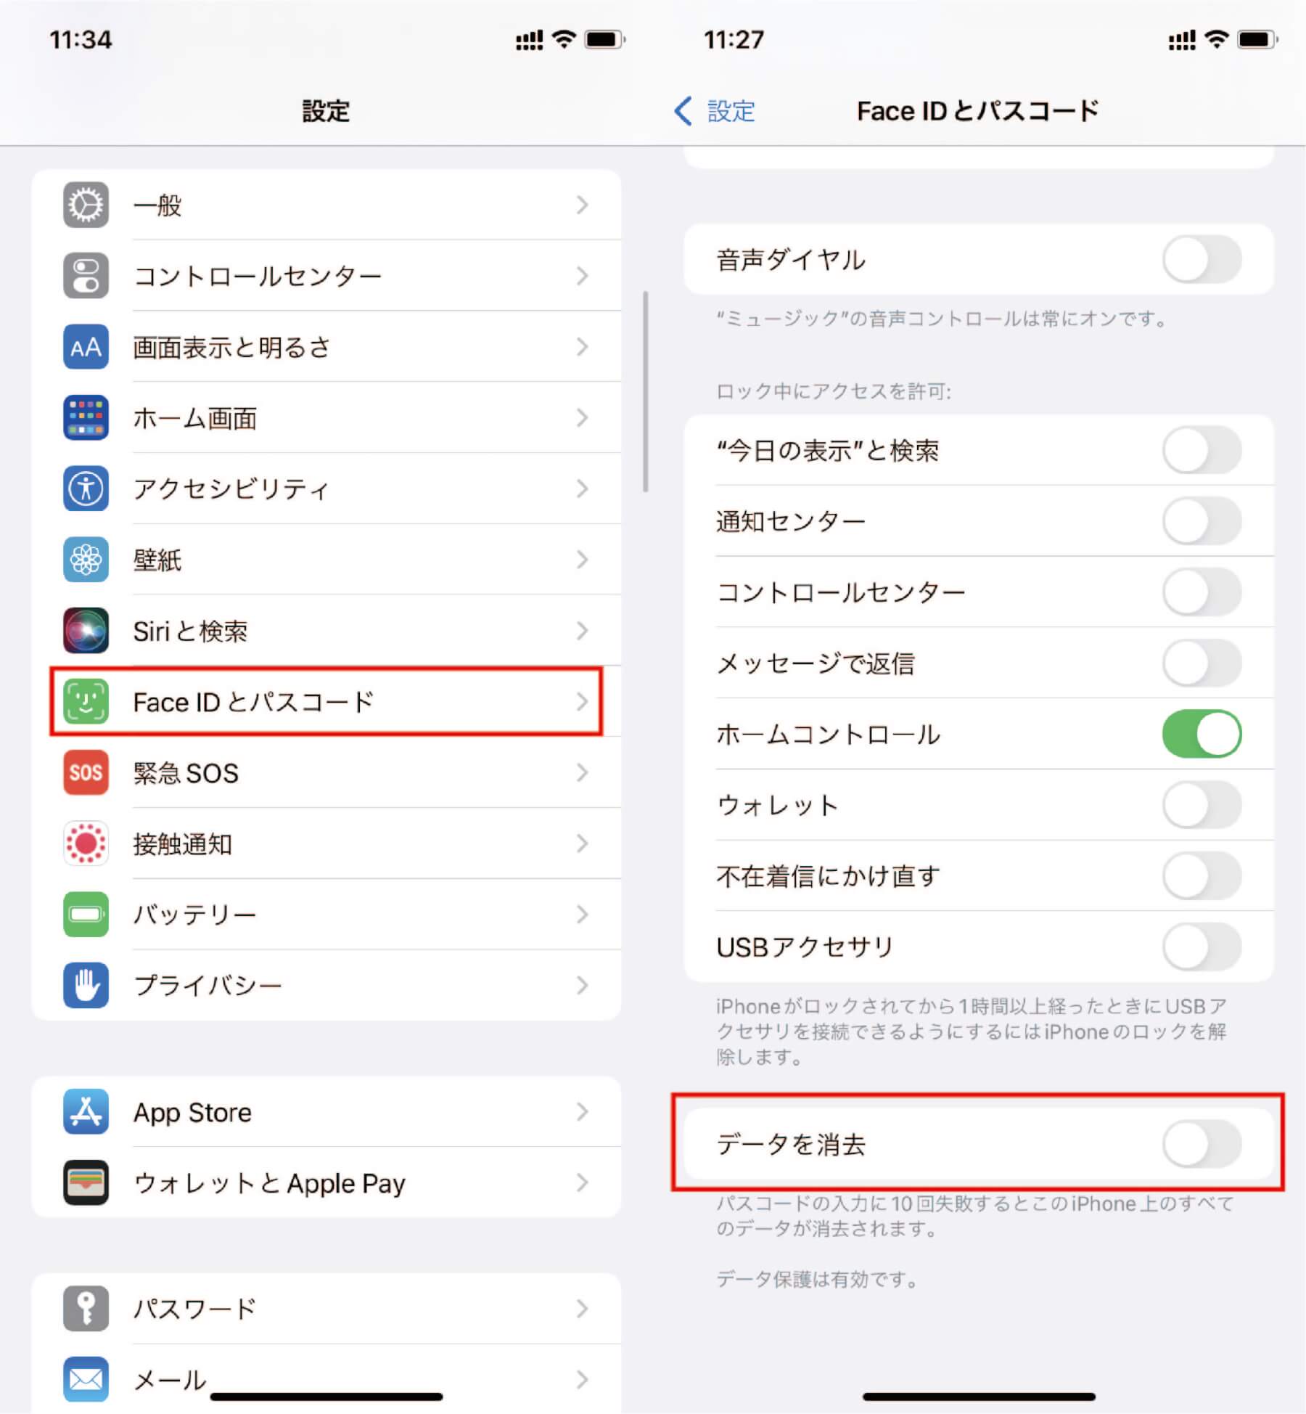Tap the 一般 gear icon

click(86, 205)
